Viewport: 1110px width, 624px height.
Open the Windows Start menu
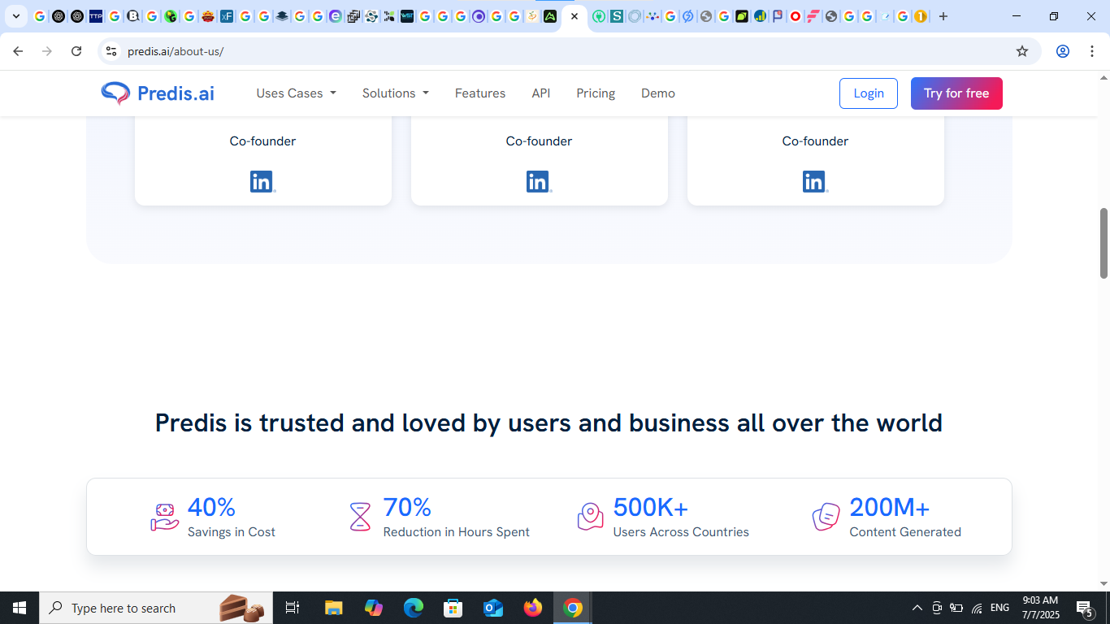[20, 608]
